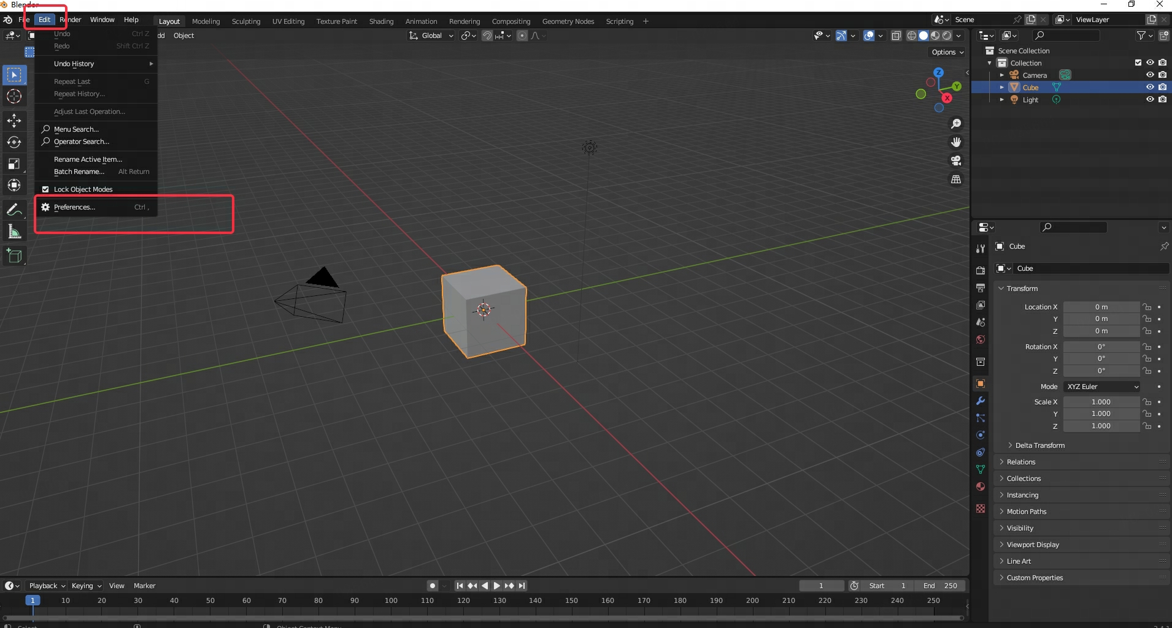
Task: Switch to the Sculpting workspace tab
Action: [245, 21]
